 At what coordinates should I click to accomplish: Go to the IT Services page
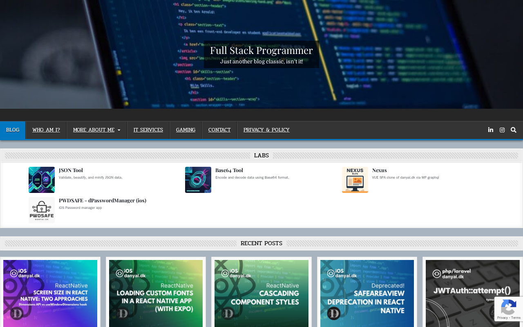click(148, 130)
